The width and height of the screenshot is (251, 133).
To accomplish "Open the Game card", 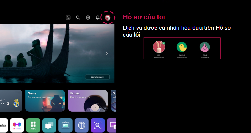I will 45,101.
